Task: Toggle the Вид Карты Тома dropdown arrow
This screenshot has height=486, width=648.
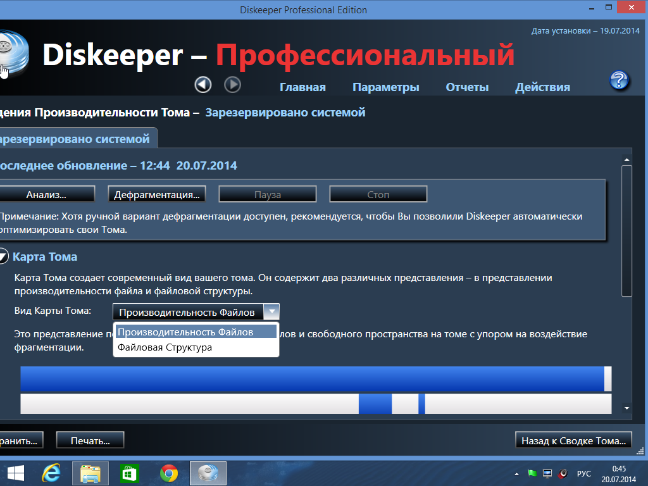Action: tap(271, 311)
